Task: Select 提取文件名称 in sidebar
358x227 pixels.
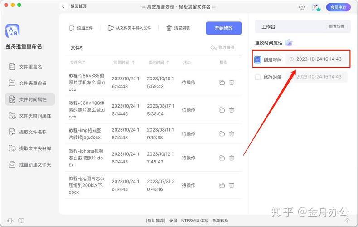Action: click(29, 132)
